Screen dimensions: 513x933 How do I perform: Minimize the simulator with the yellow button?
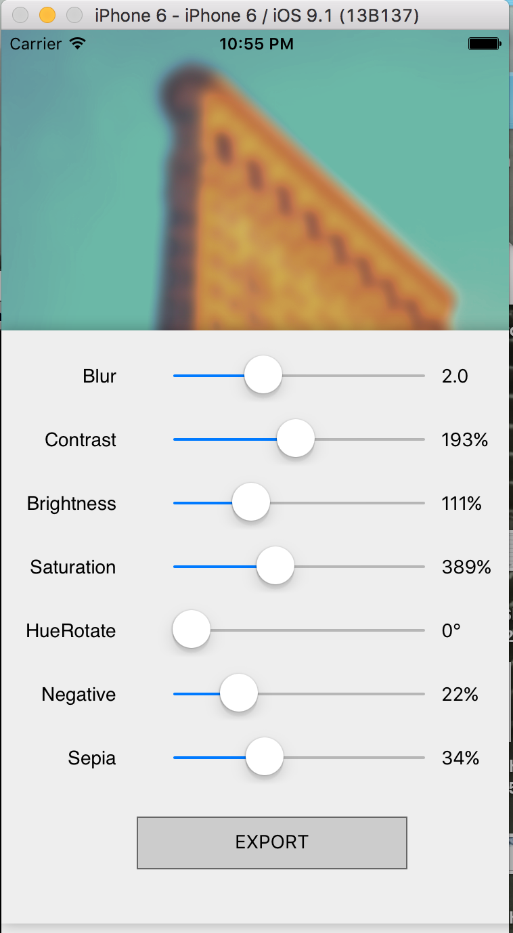(x=47, y=15)
